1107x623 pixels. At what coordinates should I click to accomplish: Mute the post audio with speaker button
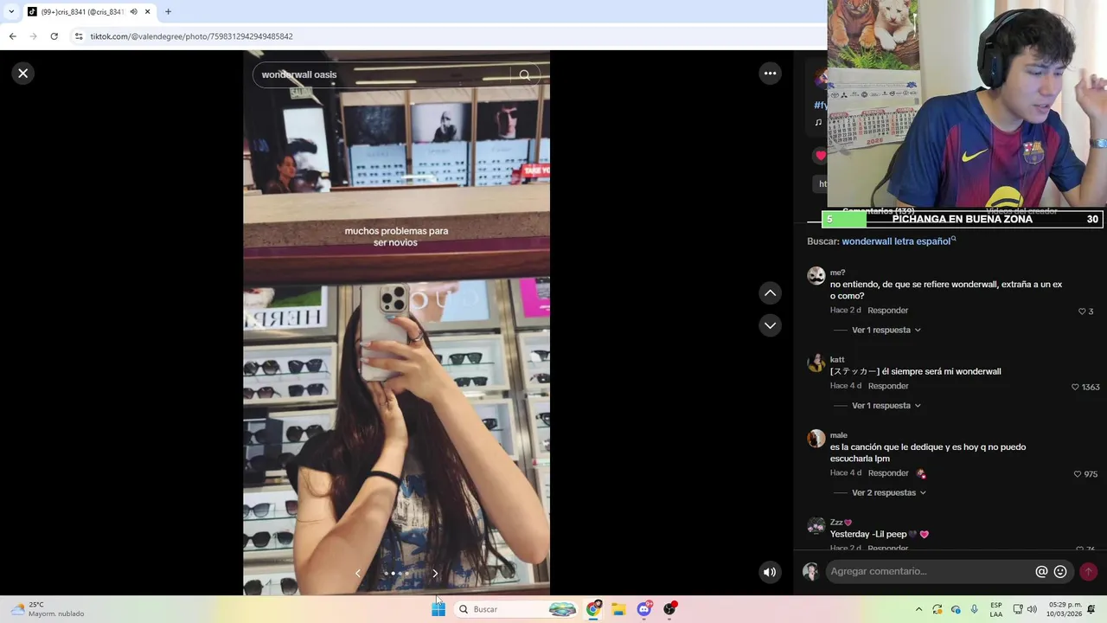coord(770,571)
